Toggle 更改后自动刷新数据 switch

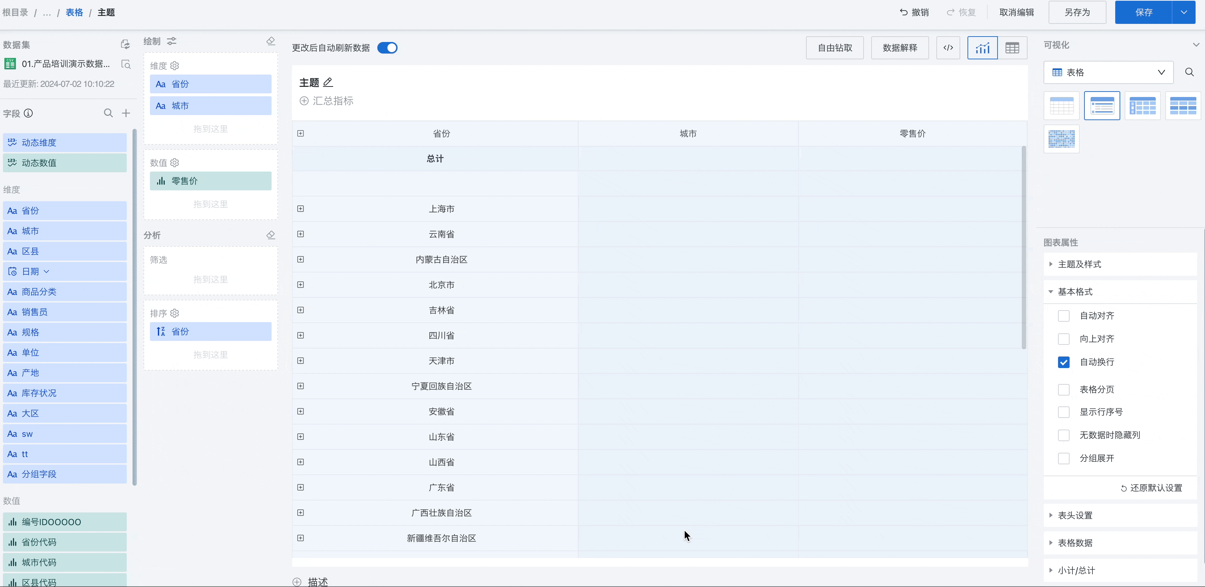click(387, 48)
